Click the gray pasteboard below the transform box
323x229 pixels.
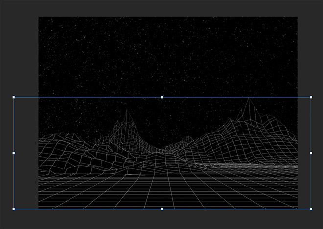pyautogui.click(x=166, y=220)
